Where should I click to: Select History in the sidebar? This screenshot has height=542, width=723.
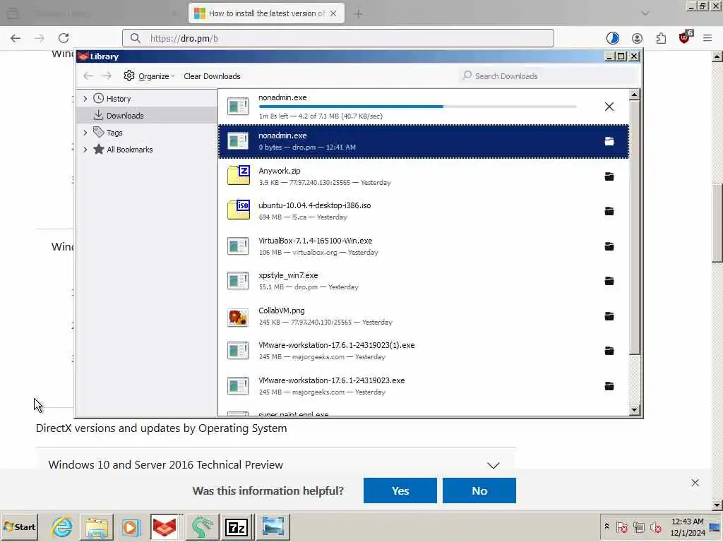click(147, 99)
